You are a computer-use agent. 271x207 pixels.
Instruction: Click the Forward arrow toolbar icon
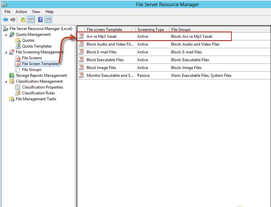(13, 20)
